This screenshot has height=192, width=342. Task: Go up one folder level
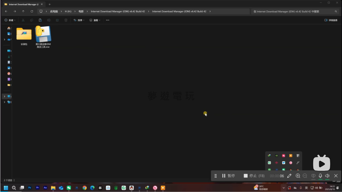[23, 11]
